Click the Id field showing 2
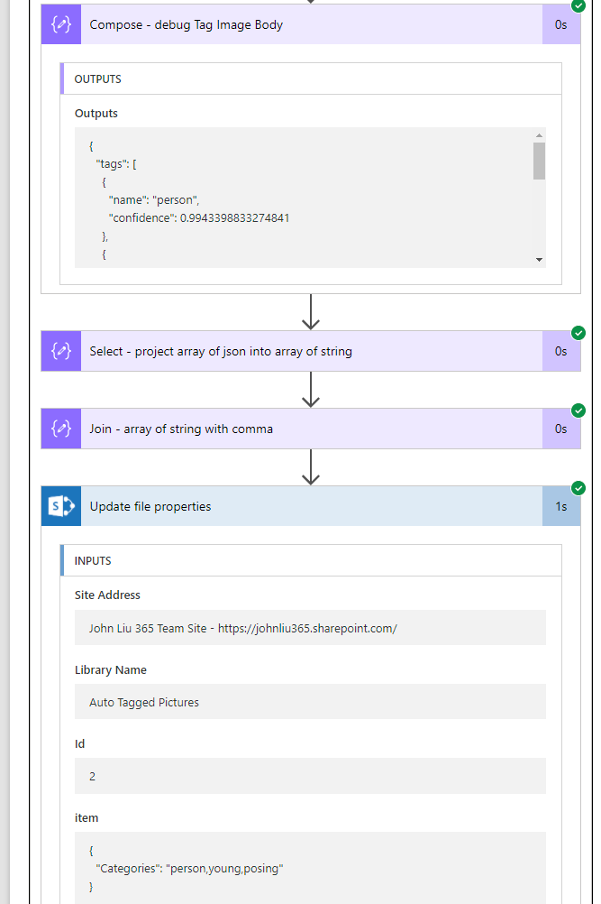Image resolution: width=601 pixels, height=904 pixels. pos(310,776)
